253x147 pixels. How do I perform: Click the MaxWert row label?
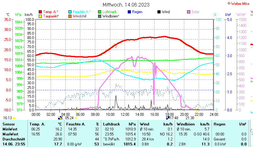tap(10, 134)
